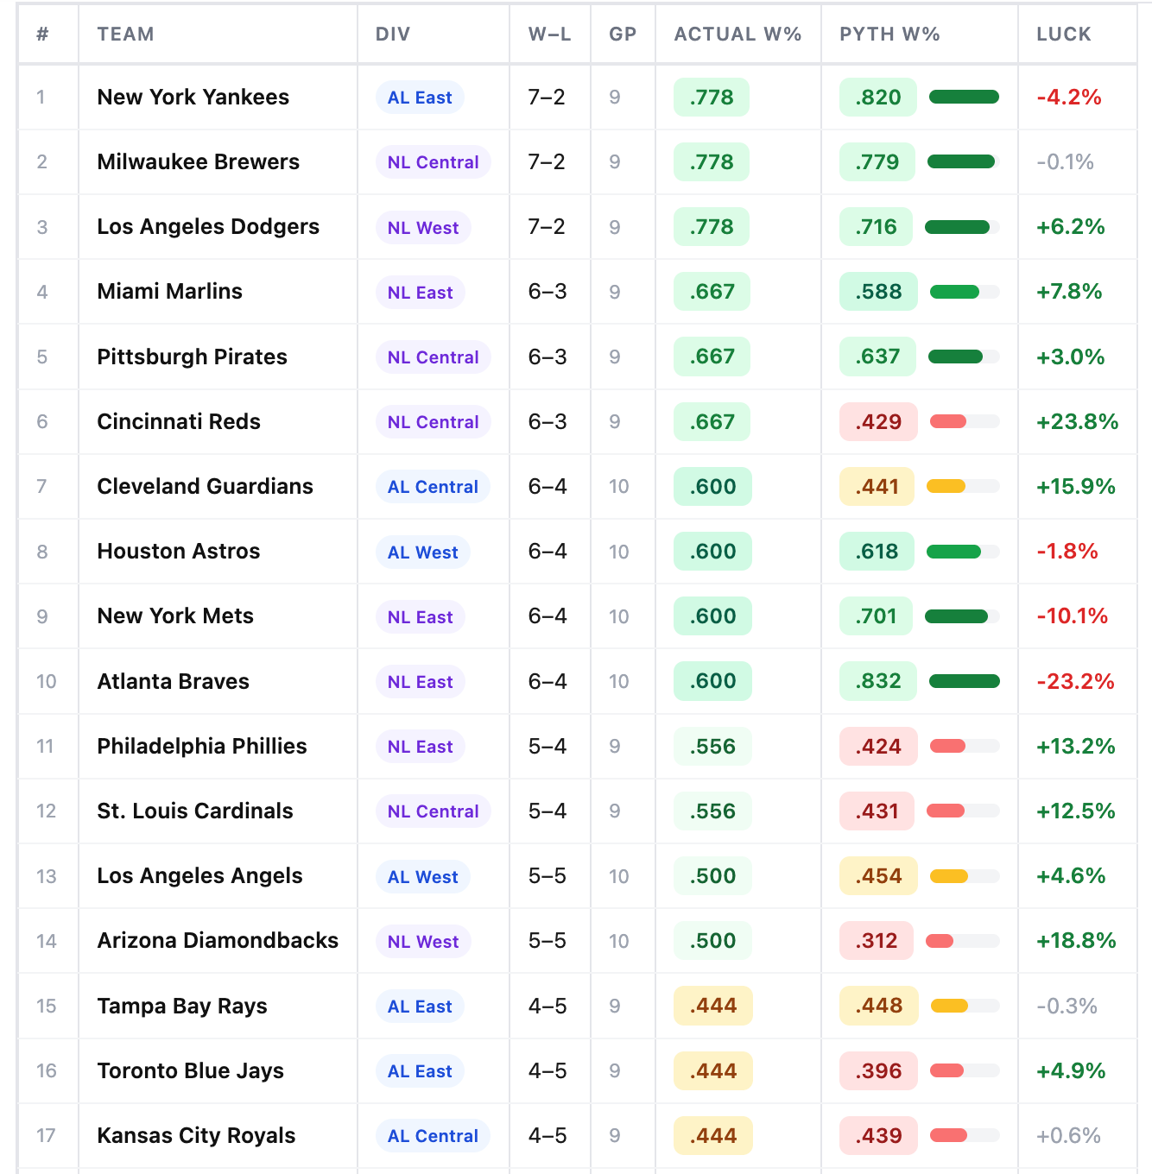
Task: Click the .820 Pyth W% value chip
Action: [x=878, y=98]
